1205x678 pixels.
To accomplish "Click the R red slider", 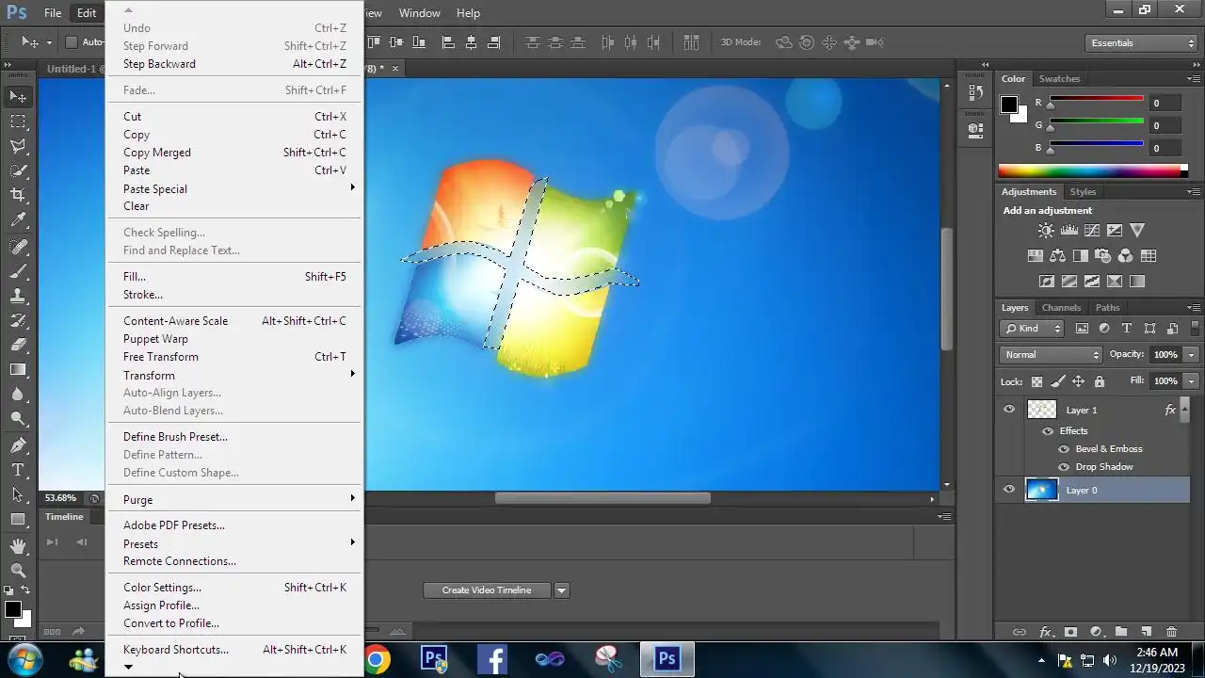I will point(1097,99).
